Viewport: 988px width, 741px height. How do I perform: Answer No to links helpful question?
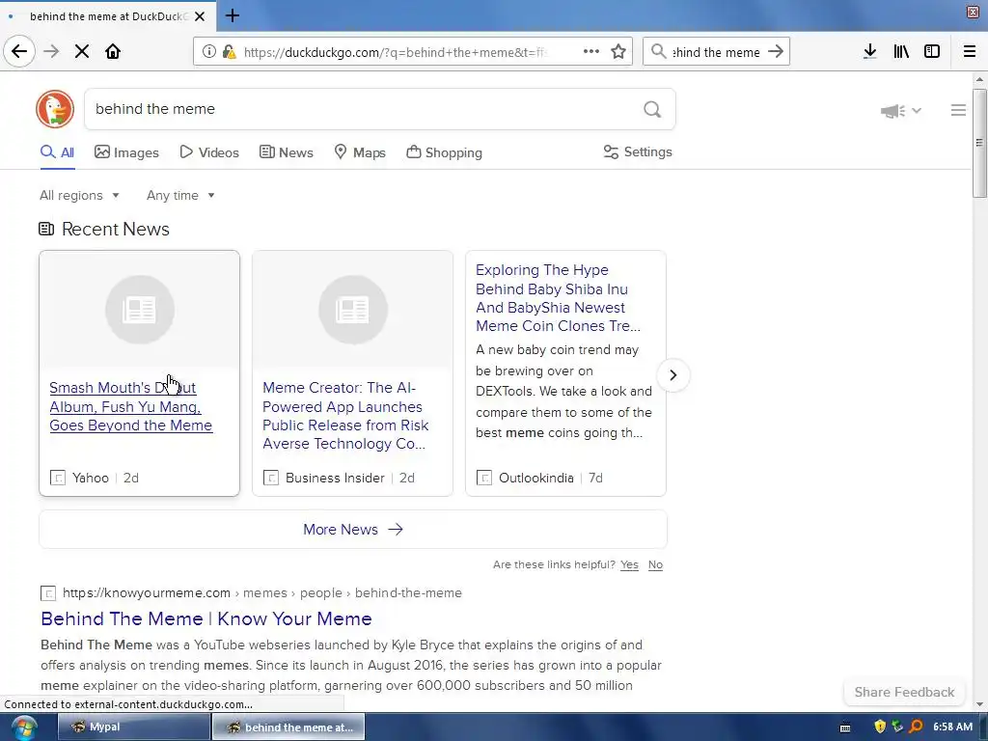point(655,564)
